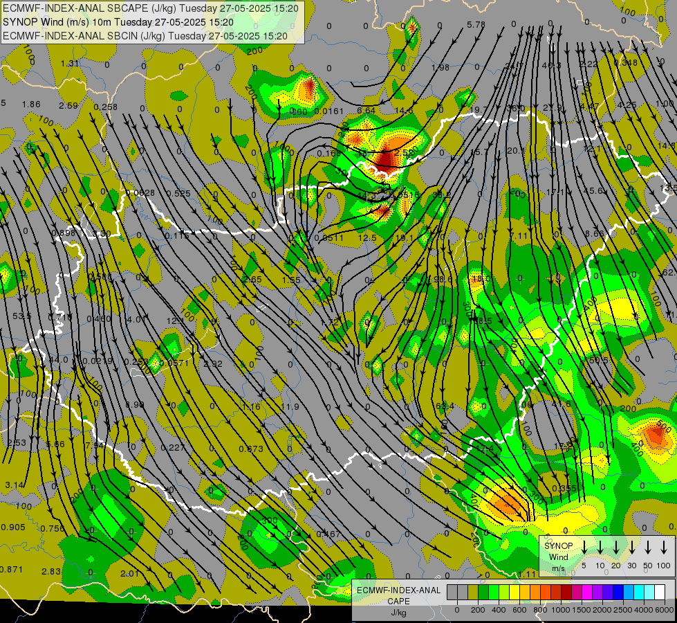The height and width of the screenshot is (623, 677).
Task: Click the 2000 tick label on the CAPE scale
Action: coord(602,610)
